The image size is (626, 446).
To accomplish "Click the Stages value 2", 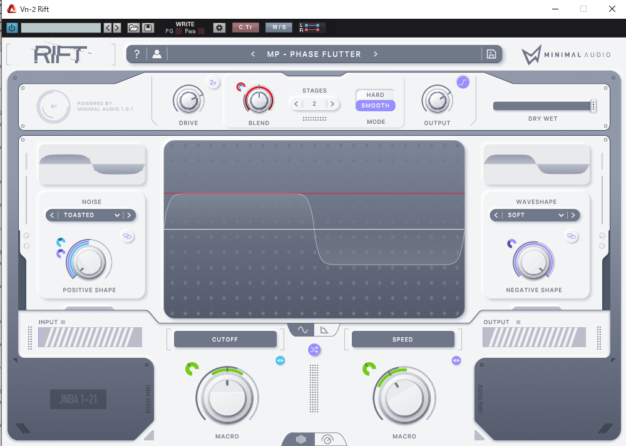I will [314, 104].
